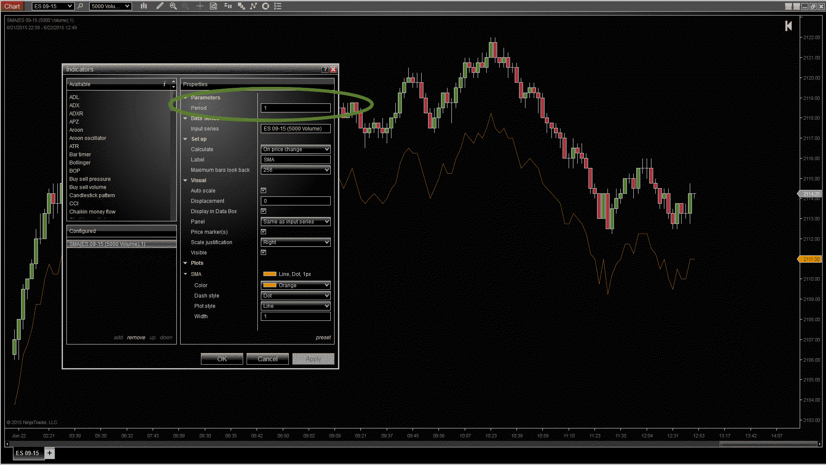The height and width of the screenshot is (465, 826).
Task: Click the Displacement input field
Action: 296,201
